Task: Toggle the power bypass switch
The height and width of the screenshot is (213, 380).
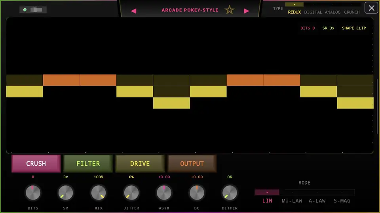Action: click(33, 9)
